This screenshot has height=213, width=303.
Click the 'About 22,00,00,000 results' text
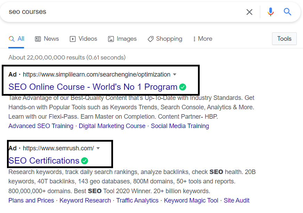point(67,57)
